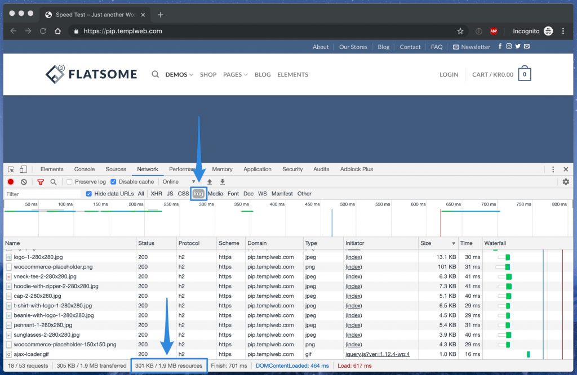Switch to the Elements tab
Screen dimensions: 577x375
[52, 169]
